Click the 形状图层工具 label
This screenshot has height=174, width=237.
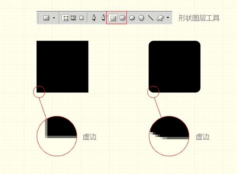[199, 18]
